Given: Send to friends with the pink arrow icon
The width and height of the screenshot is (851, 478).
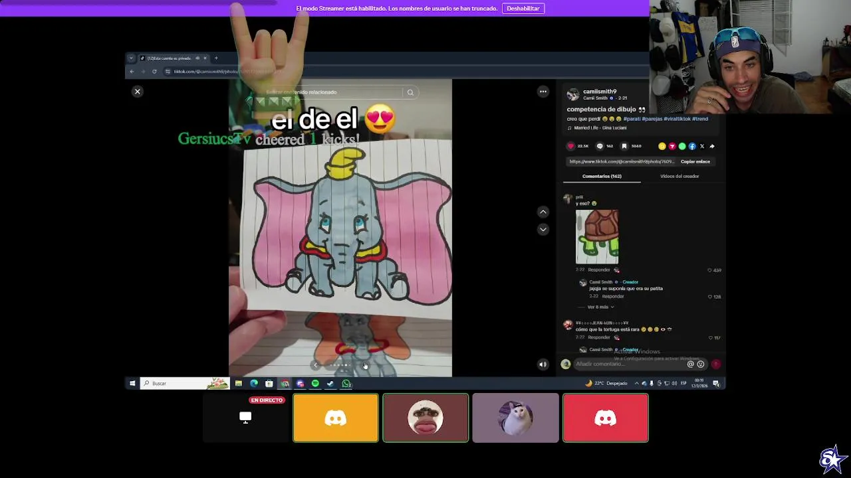Looking at the screenshot, I should coord(671,146).
